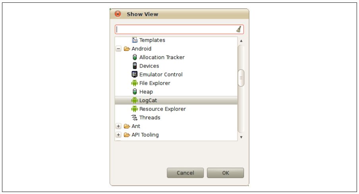Click the Devices phone icon
The image size is (359, 194).
pos(135,66)
